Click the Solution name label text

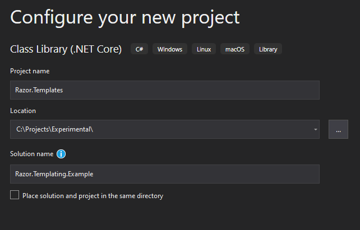32,154
